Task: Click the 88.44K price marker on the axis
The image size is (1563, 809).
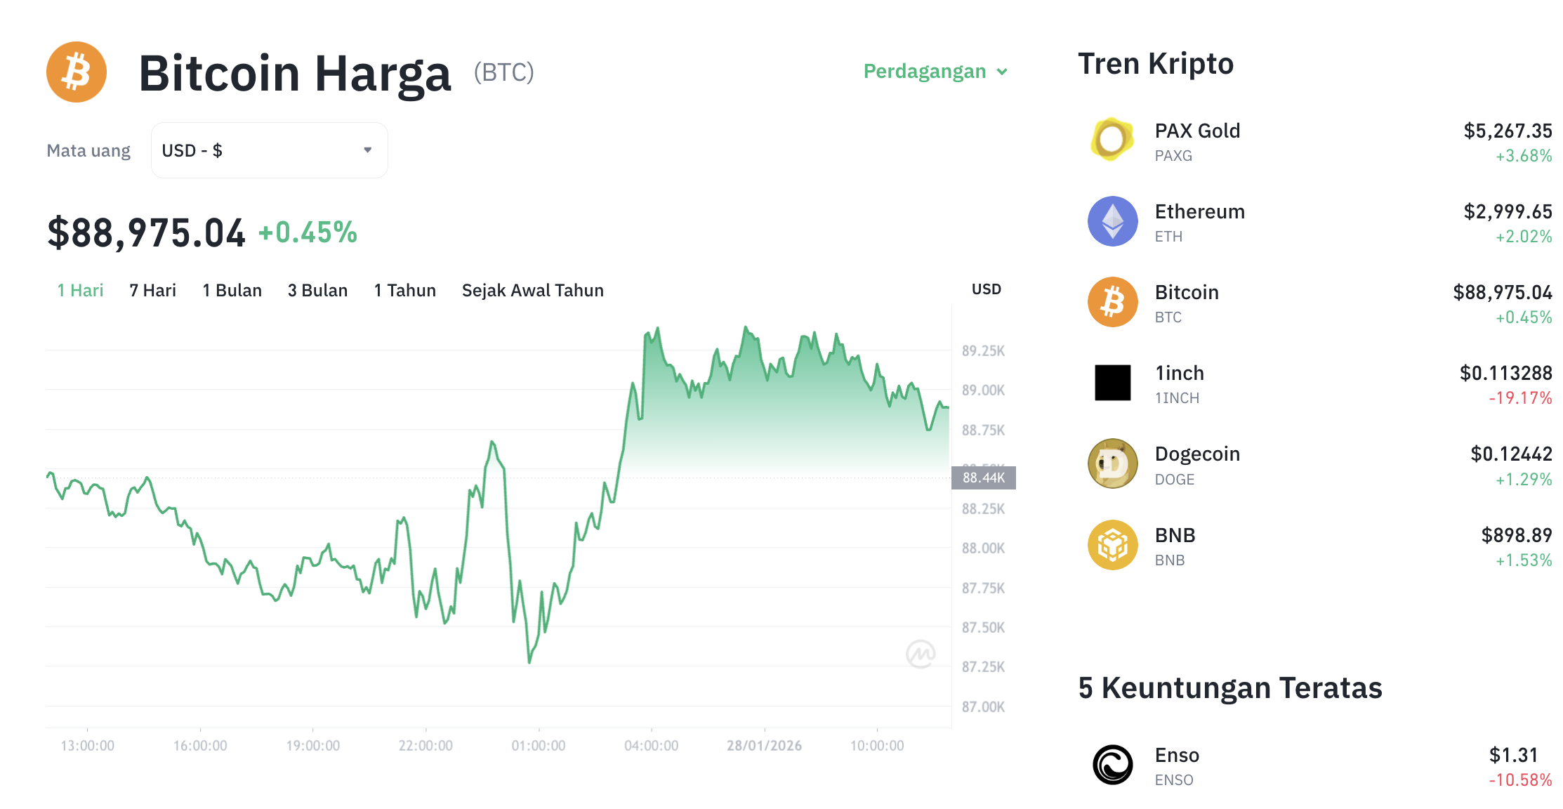Action: click(985, 478)
